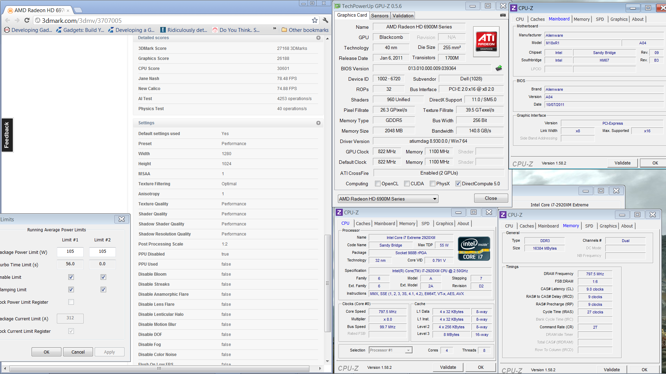Click scroll-down arrow of the page scrollbar
Viewport: 666px width, 374px height.
[327, 361]
